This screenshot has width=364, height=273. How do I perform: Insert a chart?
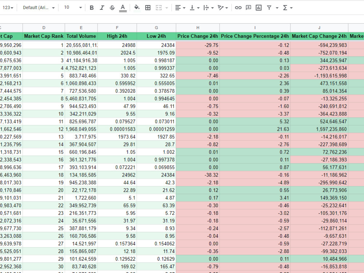tap(259, 7)
